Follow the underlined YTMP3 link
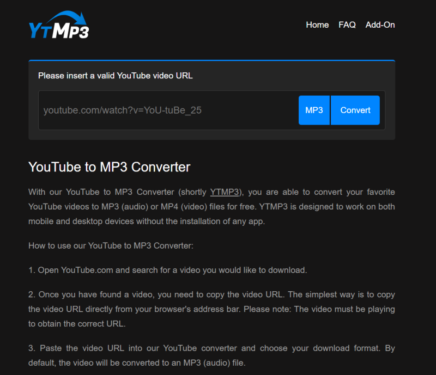The image size is (436, 375). pos(225,192)
